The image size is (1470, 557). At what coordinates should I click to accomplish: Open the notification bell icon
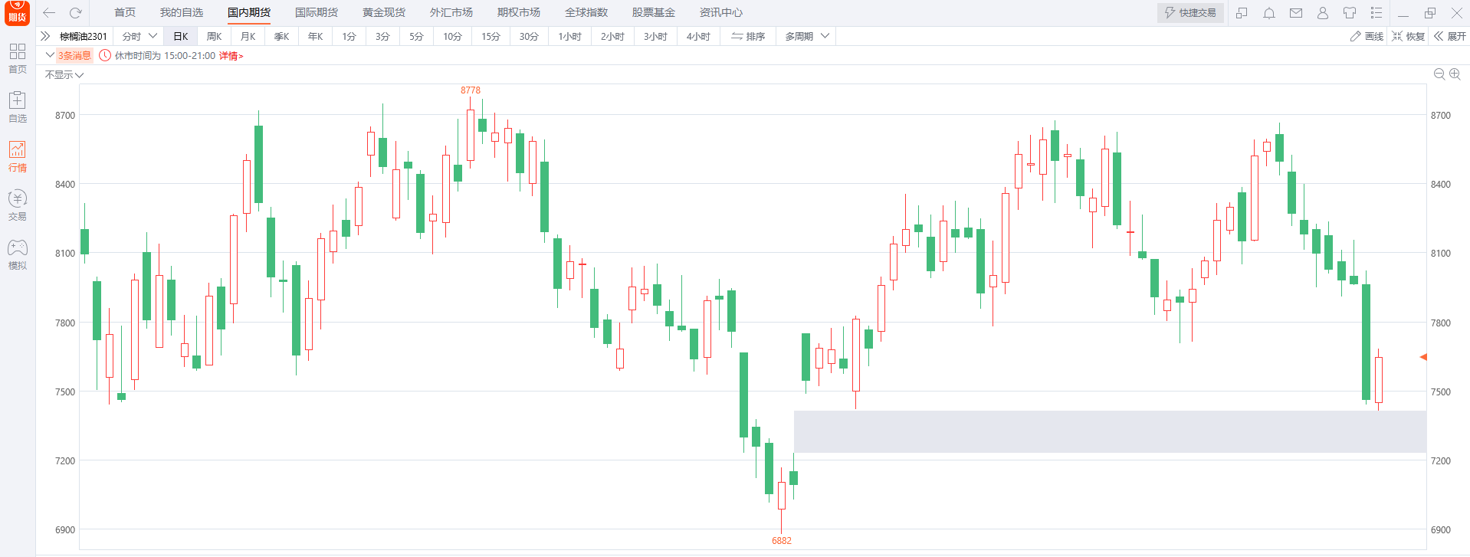pyautogui.click(x=1269, y=13)
